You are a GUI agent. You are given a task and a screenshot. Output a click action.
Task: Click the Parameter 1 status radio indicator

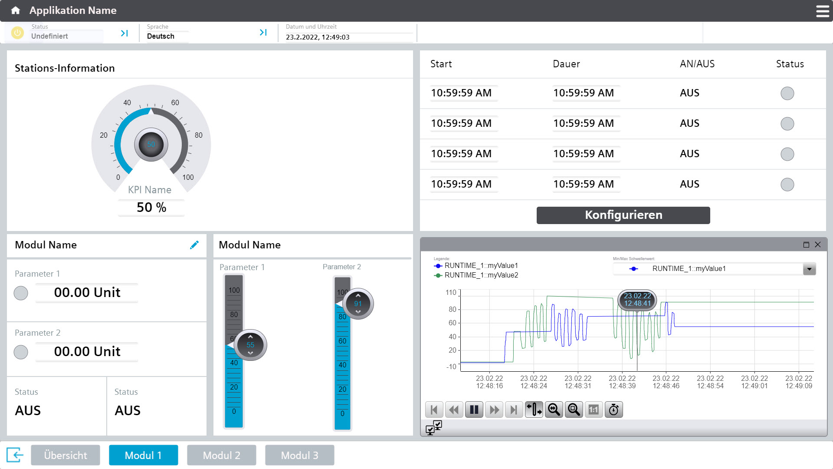tap(20, 293)
